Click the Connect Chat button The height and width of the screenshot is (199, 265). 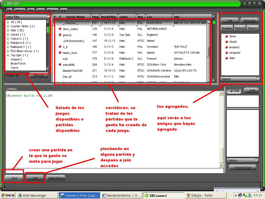coord(242,168)
